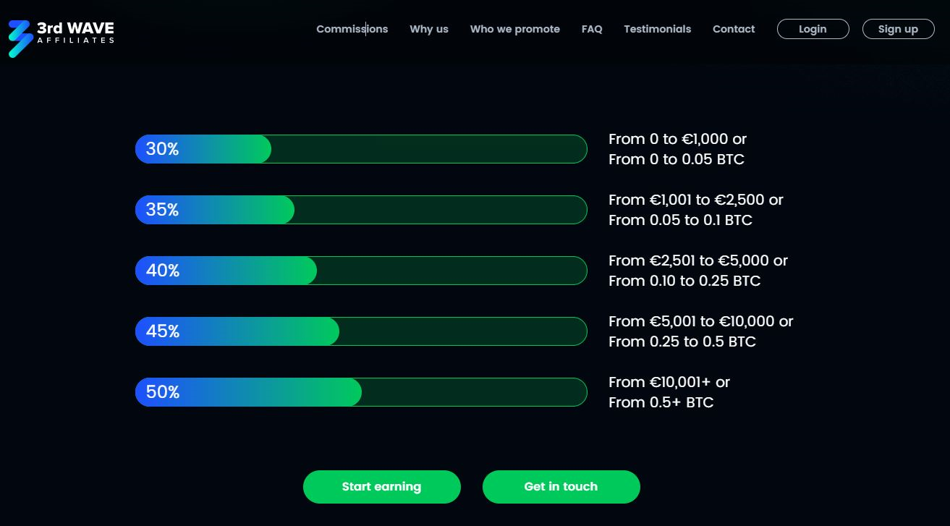Click the "From €2,501 to €5,000" text
950x526 pixels.
pos(697,260)
